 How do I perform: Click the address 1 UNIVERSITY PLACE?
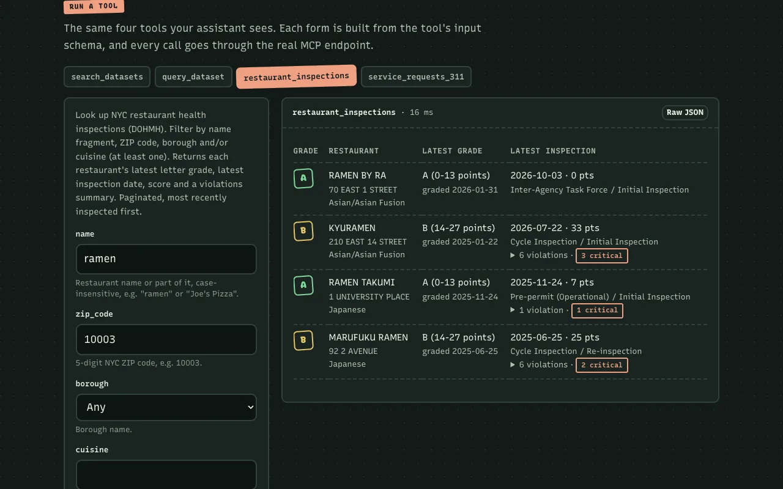pyautogui.click(x=369, y=297)
